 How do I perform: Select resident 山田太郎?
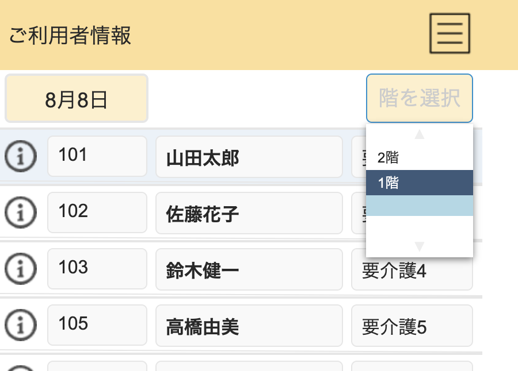click(x=249, y=157)
